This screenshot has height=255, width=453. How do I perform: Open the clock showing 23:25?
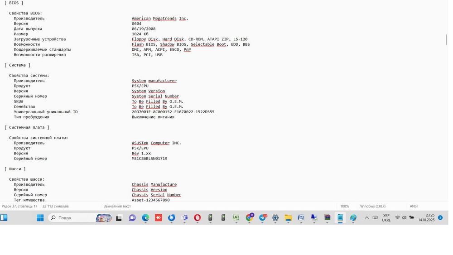pos(426,218)
